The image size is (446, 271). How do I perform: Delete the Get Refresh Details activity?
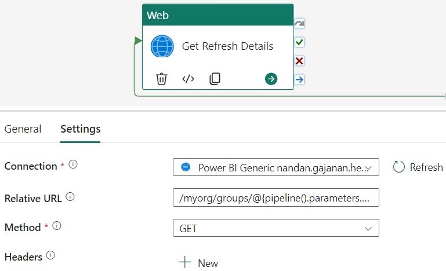click(161, 79)
